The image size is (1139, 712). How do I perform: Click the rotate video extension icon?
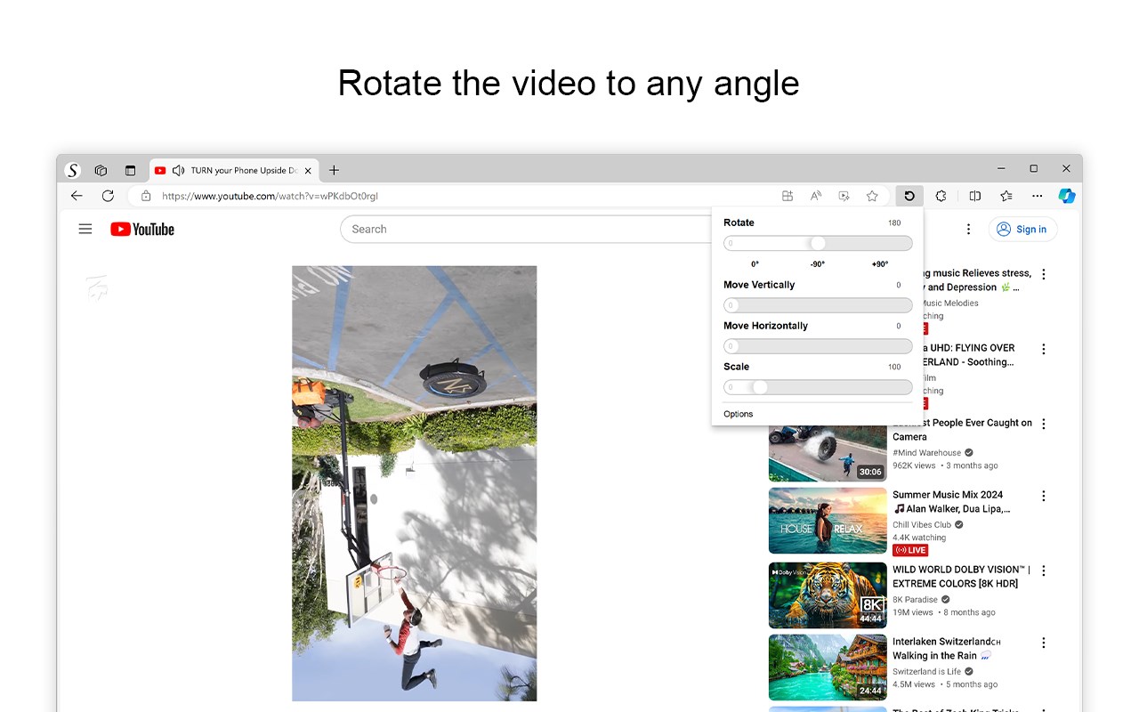click(x=909, y=196)
